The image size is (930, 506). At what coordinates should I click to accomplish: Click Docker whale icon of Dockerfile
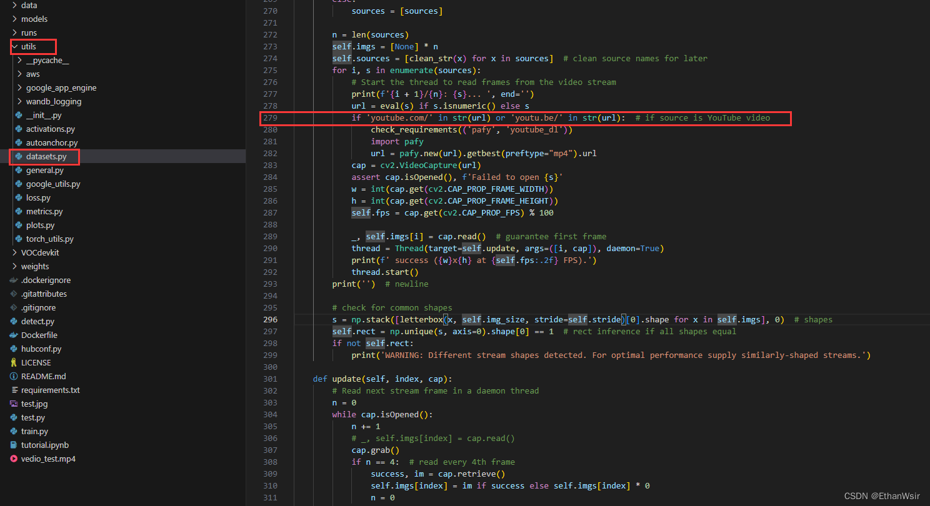point(14,335)
